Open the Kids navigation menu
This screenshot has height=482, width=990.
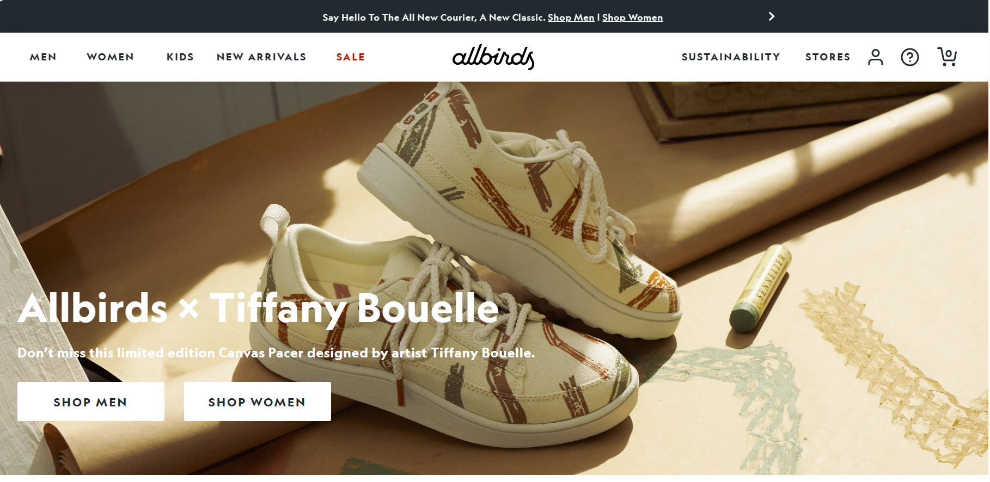[x=180, y=57]
